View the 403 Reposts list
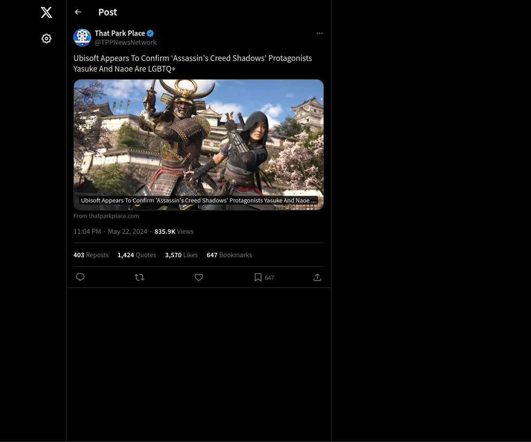This screenshot has width=531, height=442. (x=91, y=255)
